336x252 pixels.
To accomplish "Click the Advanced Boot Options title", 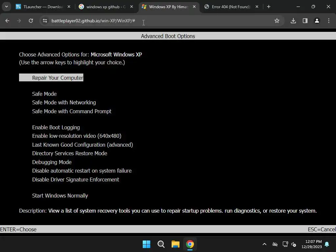I will pyautogui.click(x=168, y=36).
